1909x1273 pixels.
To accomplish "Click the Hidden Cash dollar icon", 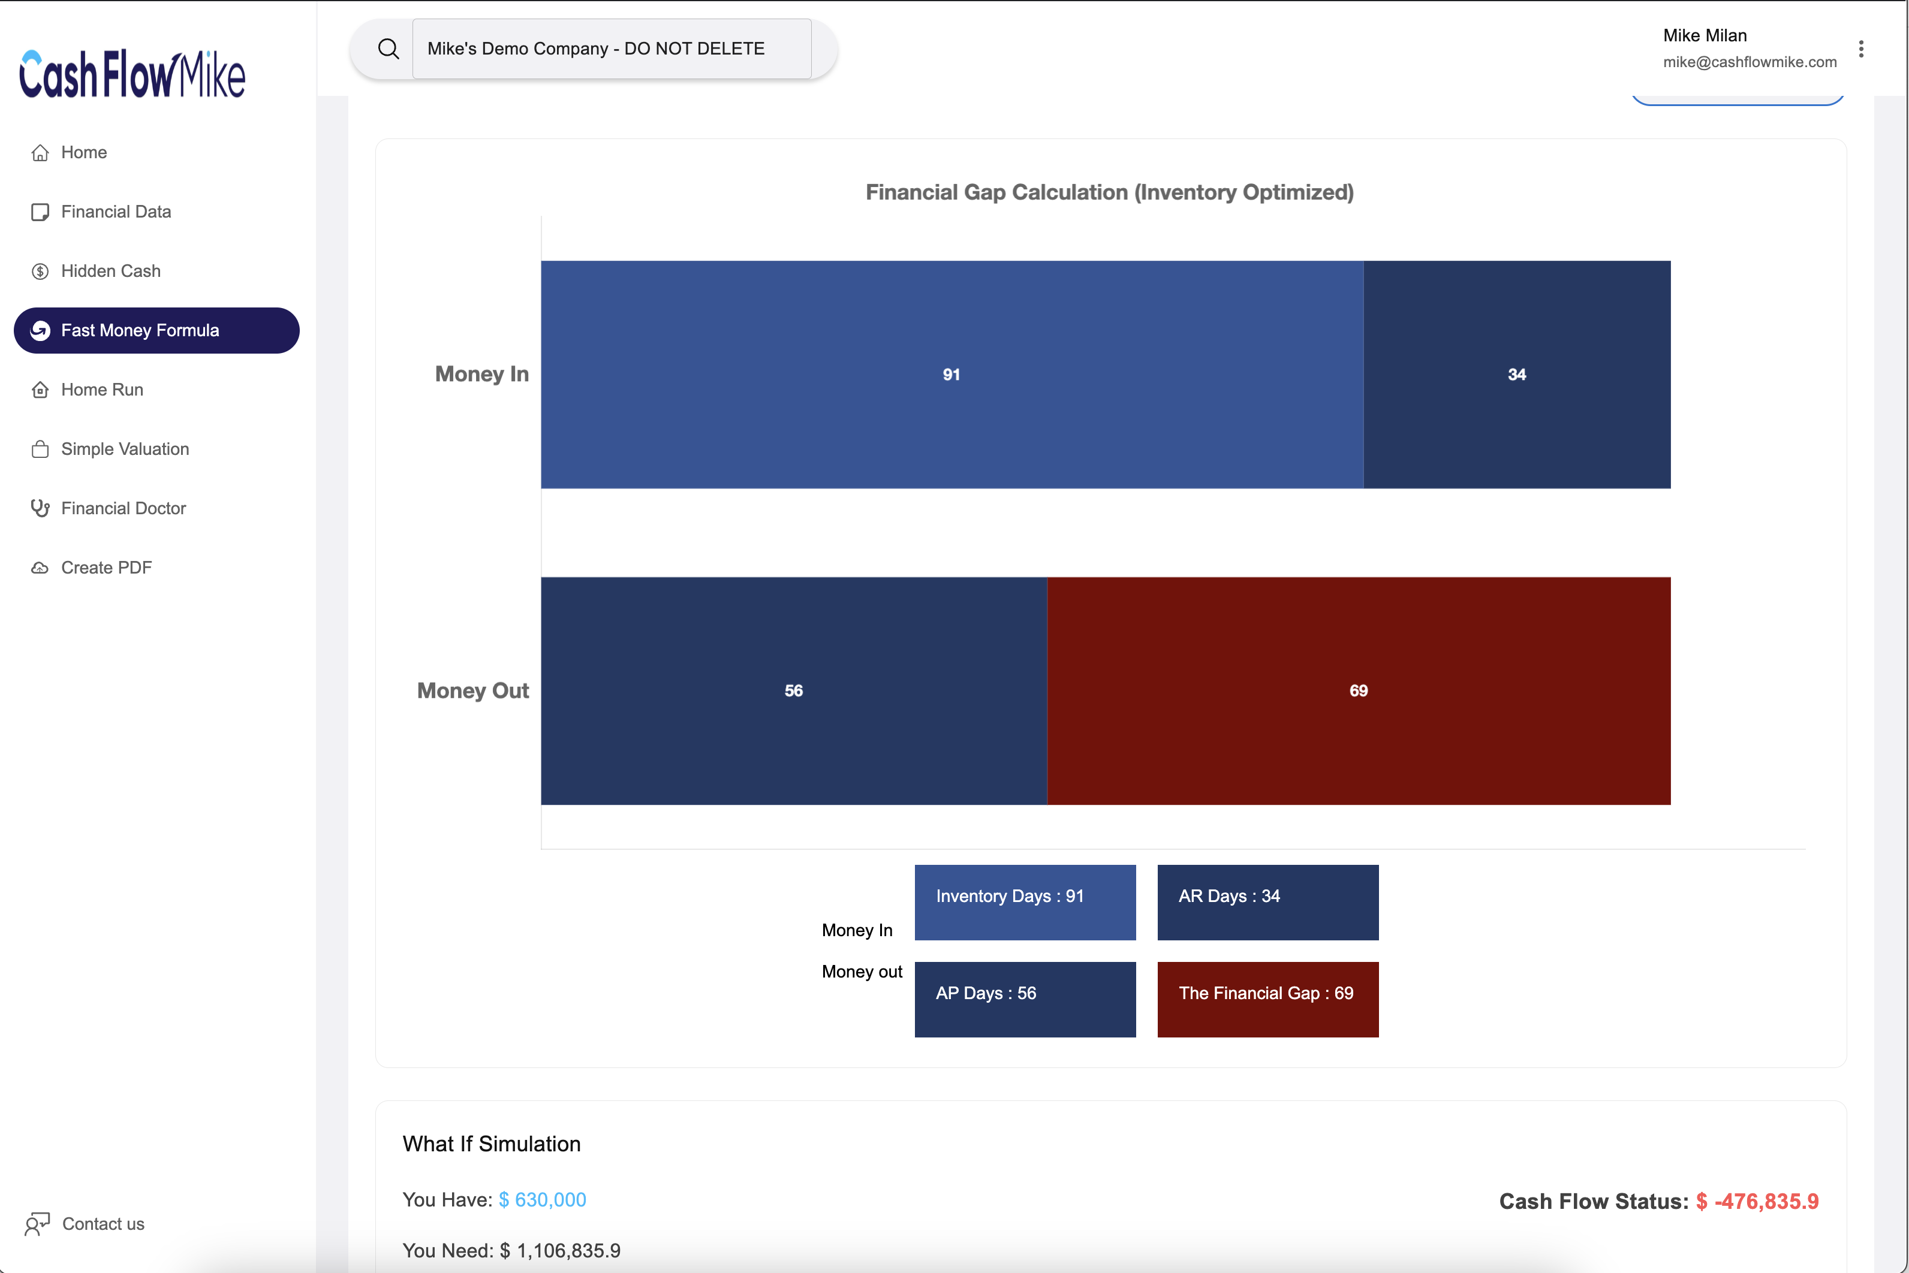I will (41, 270).
